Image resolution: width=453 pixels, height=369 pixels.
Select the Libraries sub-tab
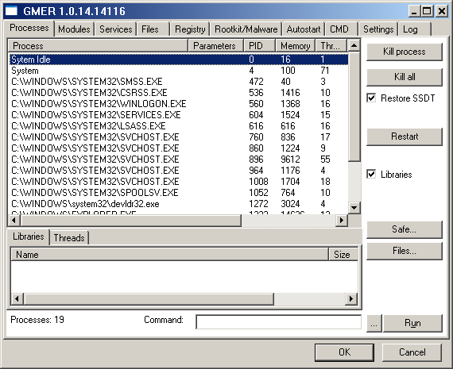pyautogui.click(x=28, y=236)
